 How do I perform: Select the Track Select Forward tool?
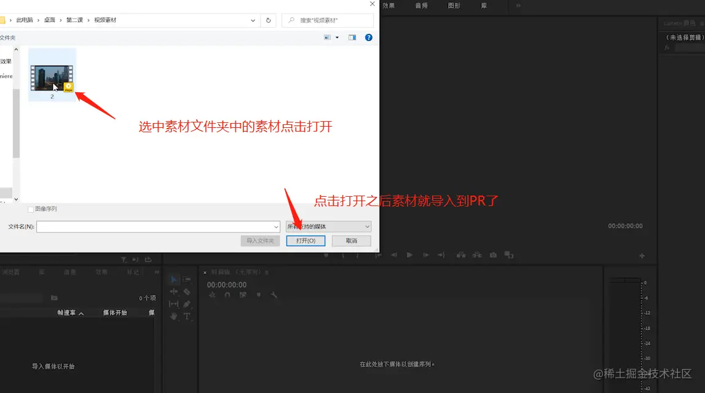pos(187,279)
